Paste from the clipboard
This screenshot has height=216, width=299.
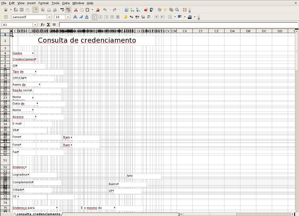[x=88, y=10]
